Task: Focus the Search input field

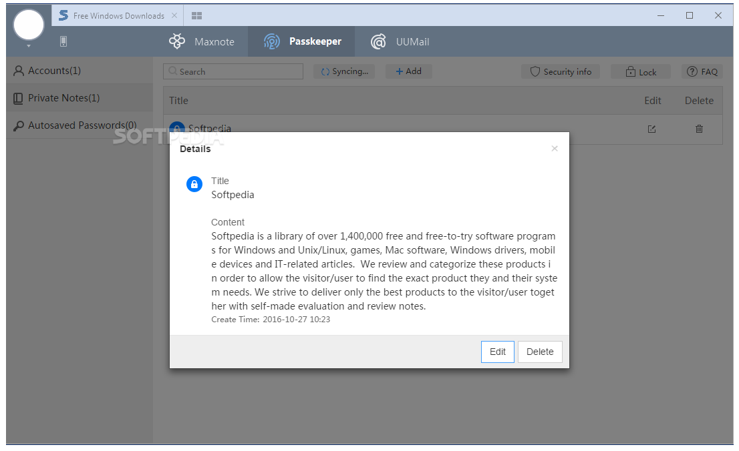Action: [233, 71]
